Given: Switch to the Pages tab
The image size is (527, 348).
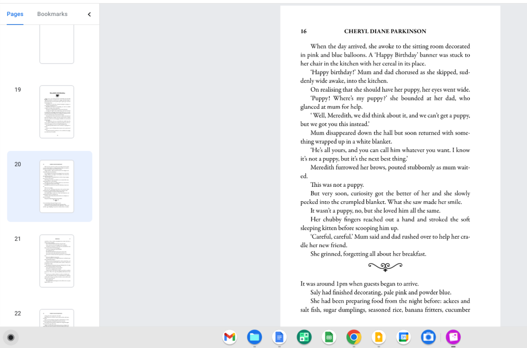Looking at the screenshot, I should (15, 14).
